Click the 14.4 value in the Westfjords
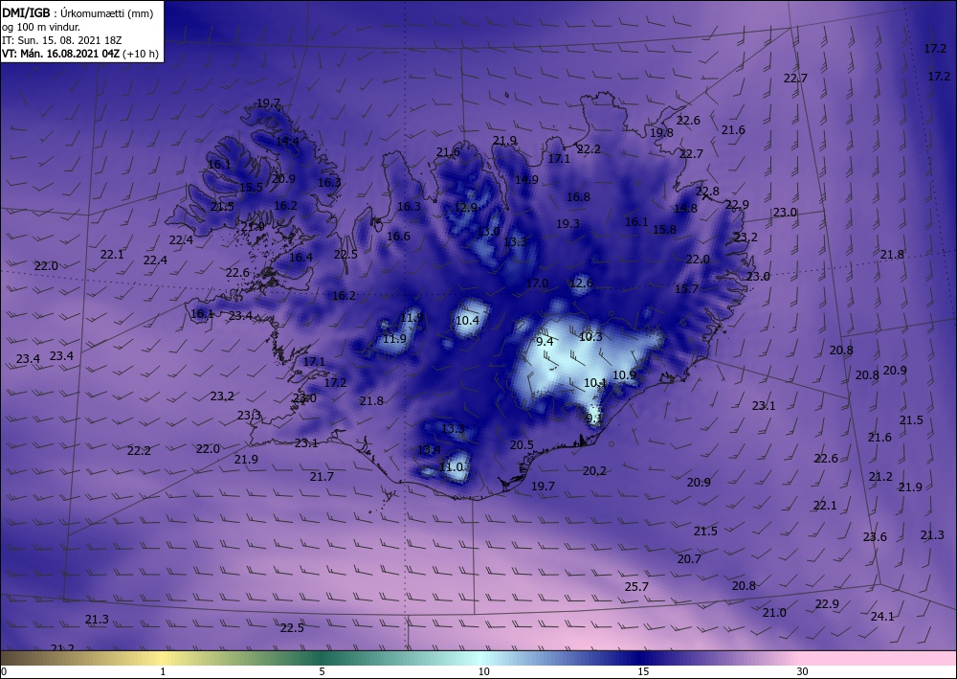Image resolution: width=957 pixels, height=679 pixels. pos(287,142)
